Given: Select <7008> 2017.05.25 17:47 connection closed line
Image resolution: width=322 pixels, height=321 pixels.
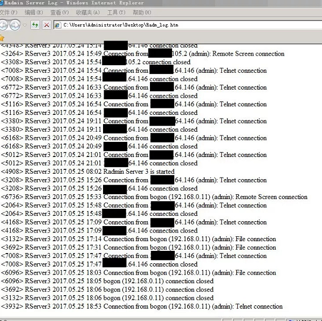Looking at the screenshot, I should click(99, 264).
